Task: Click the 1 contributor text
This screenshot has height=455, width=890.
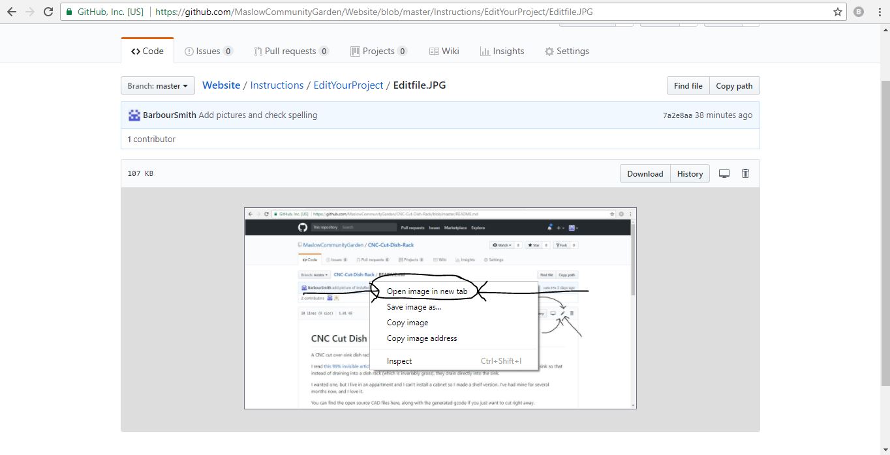Action: click(151, 139)
